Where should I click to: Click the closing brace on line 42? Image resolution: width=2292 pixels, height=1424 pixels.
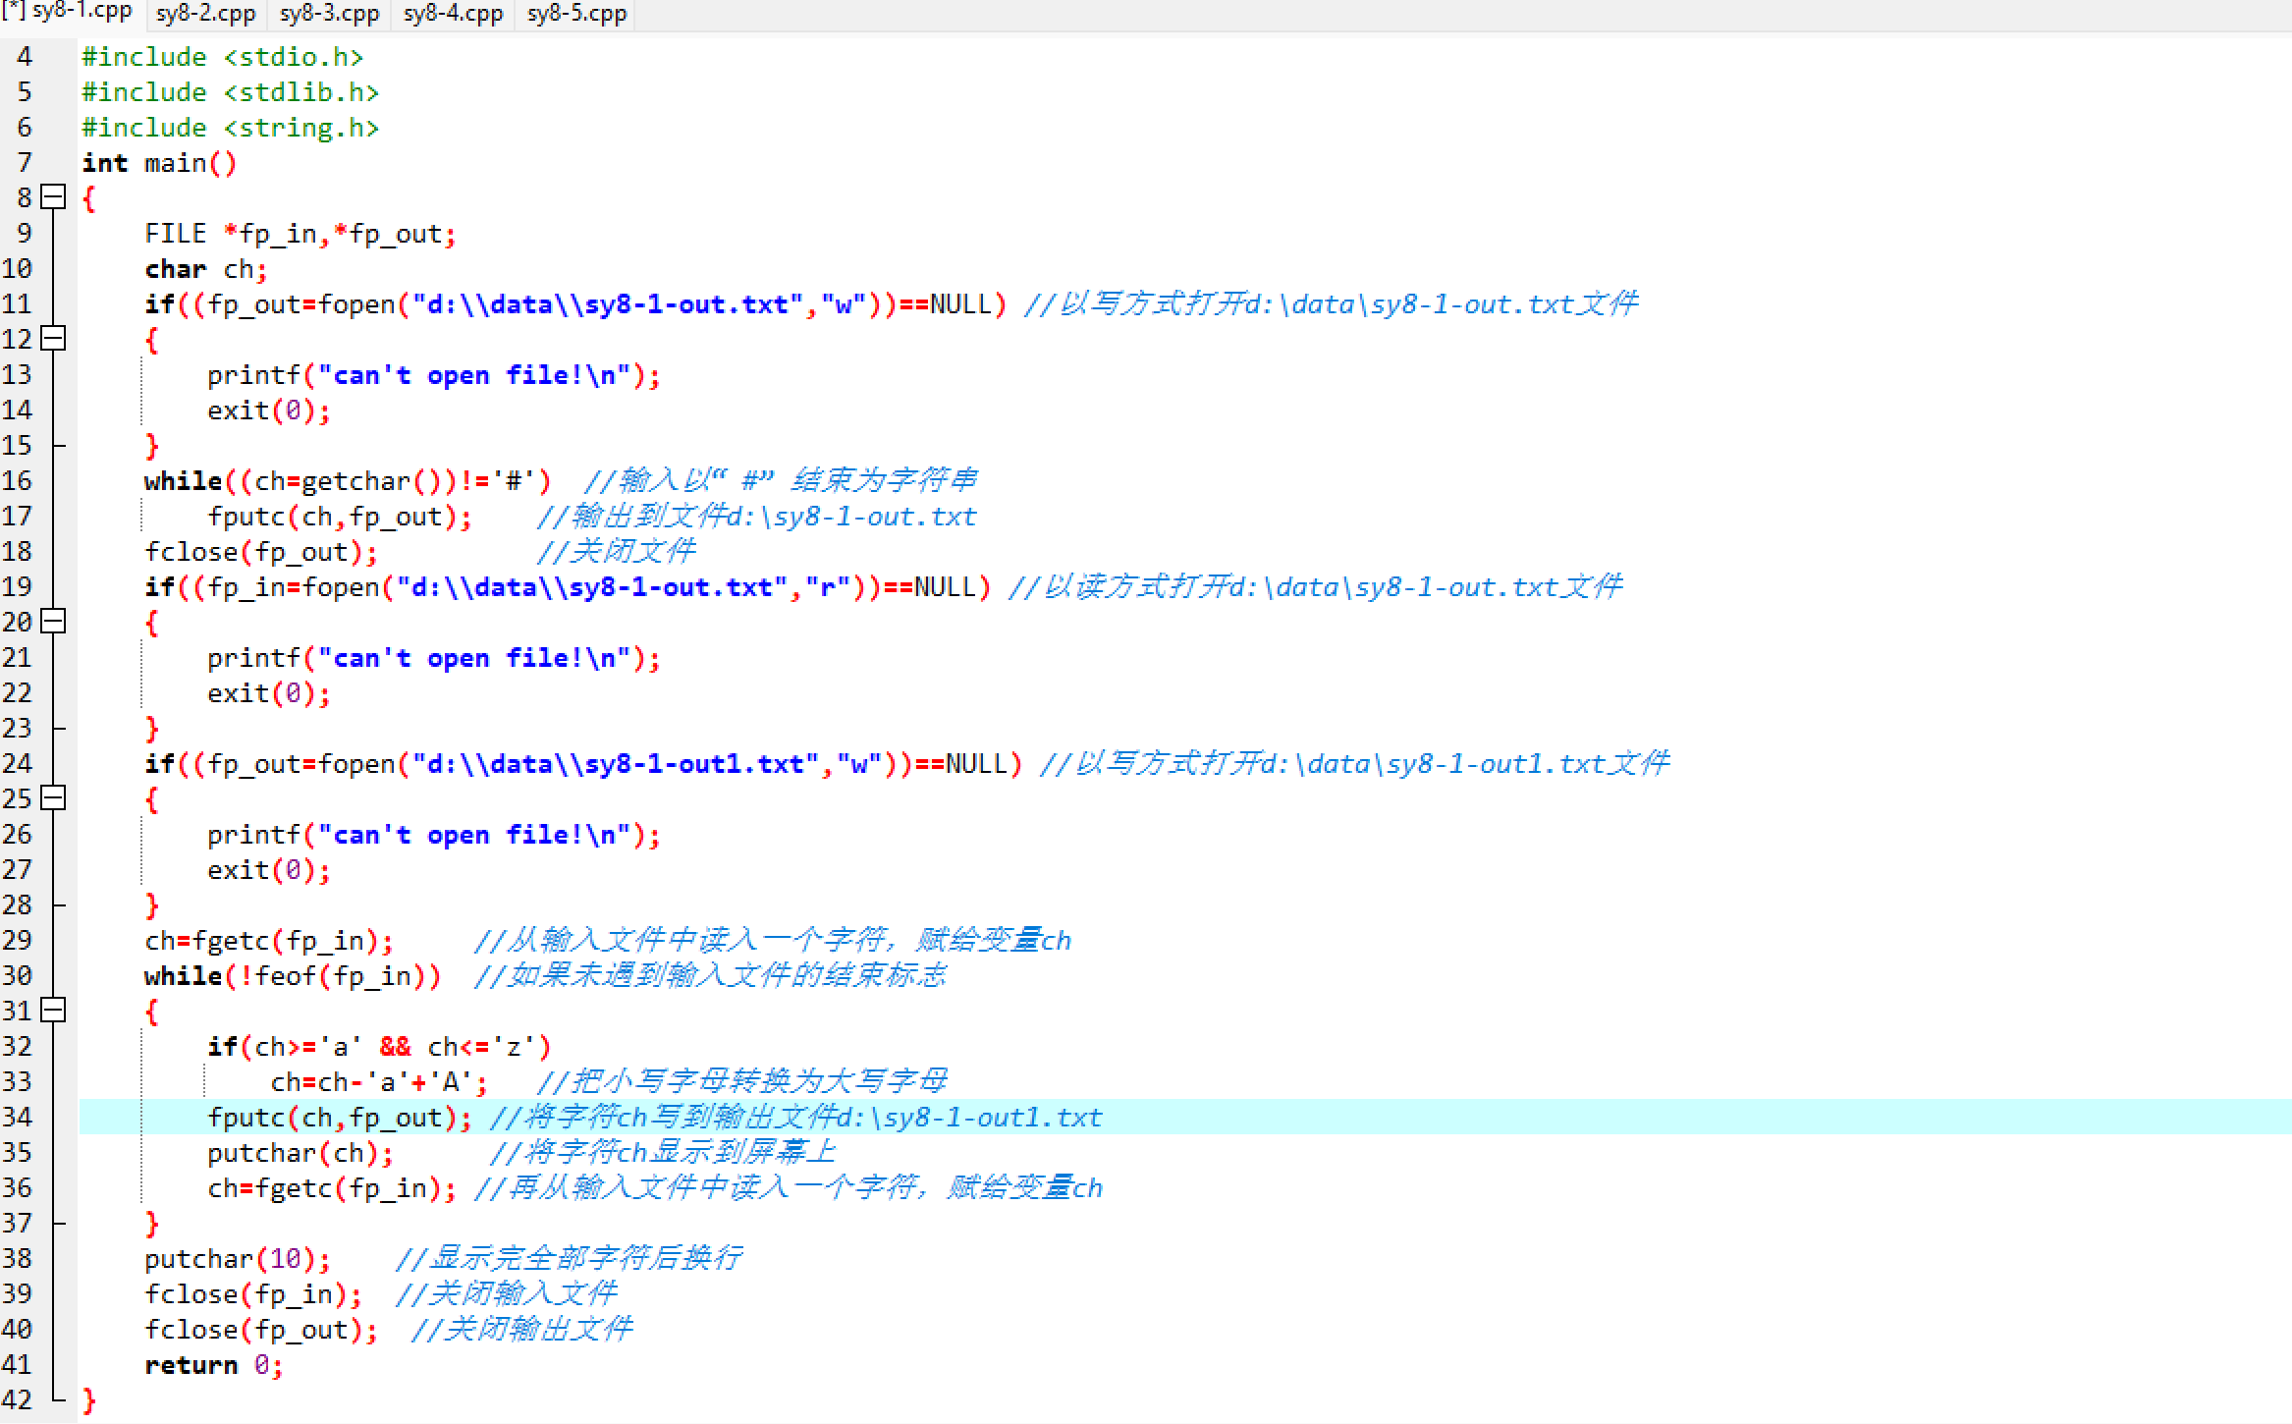tap(89, 1400)
